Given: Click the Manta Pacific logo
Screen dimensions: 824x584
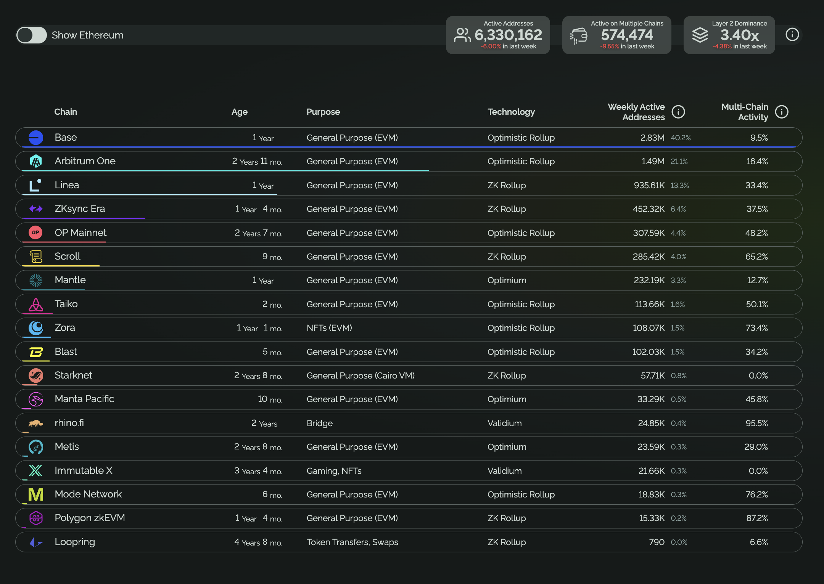Looking at the screenshot, I should tap(36, 399).
